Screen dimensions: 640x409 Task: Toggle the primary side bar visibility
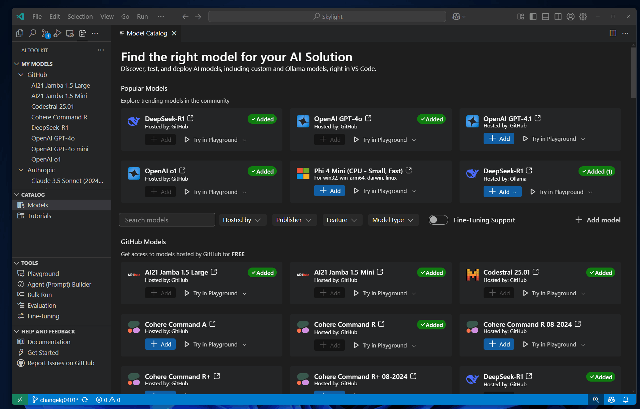coord(533,16)
